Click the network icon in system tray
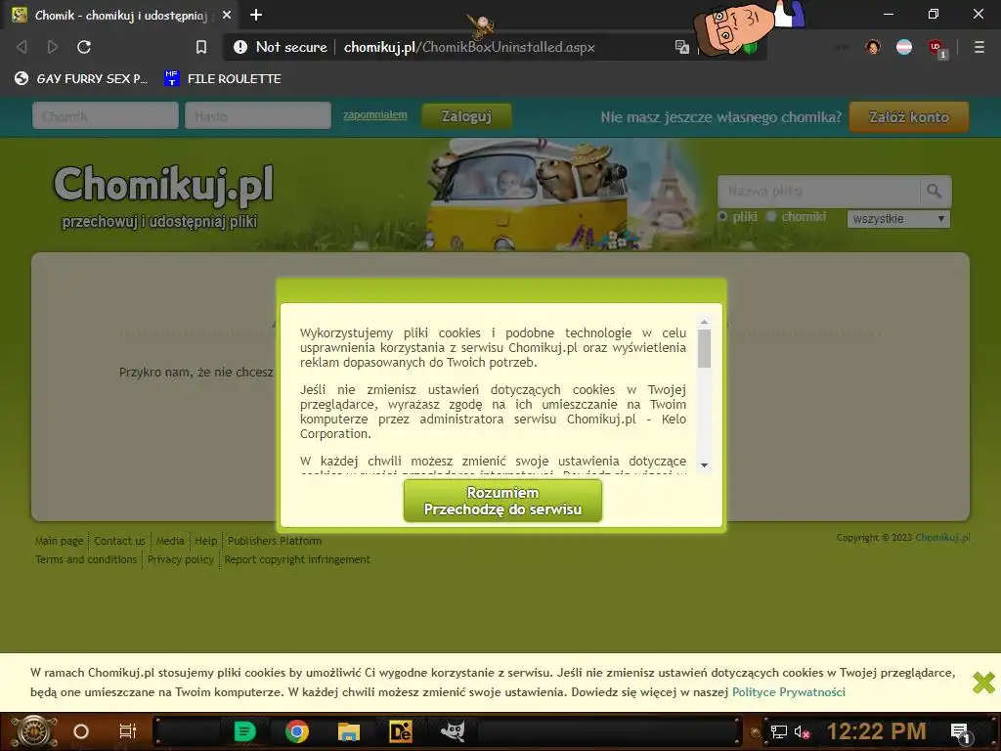Image resolution: width=1001 pixels, height=751 pixels. click(x=778, y=731)
